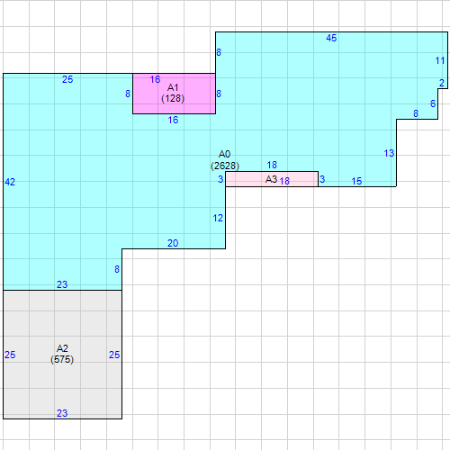The image size is (450, 450).
Task: Click the 15 dimension label
Action: pyautogui.click(x=356, y=181)
